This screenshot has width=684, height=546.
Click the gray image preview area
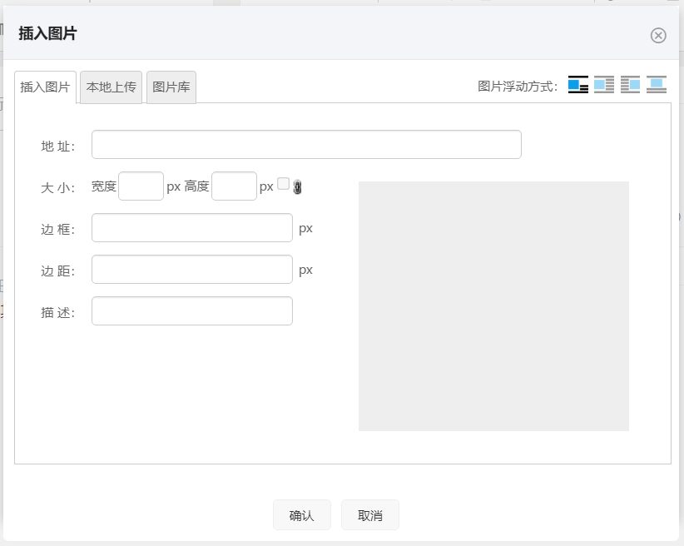tap(493, 306)
